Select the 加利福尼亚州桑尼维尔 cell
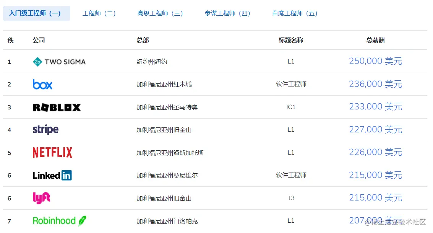The width and height of the screenshot is (433, 233). click(167, 176)
